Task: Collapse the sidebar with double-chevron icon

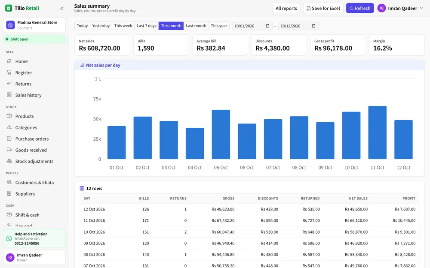Action: click(61, 8)
